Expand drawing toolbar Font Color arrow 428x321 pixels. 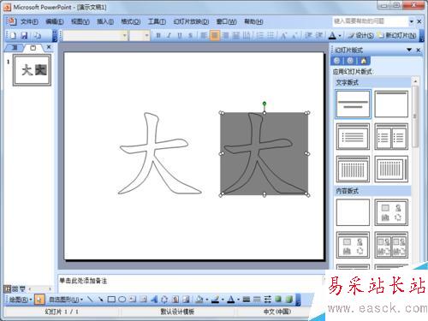[238, 300]
